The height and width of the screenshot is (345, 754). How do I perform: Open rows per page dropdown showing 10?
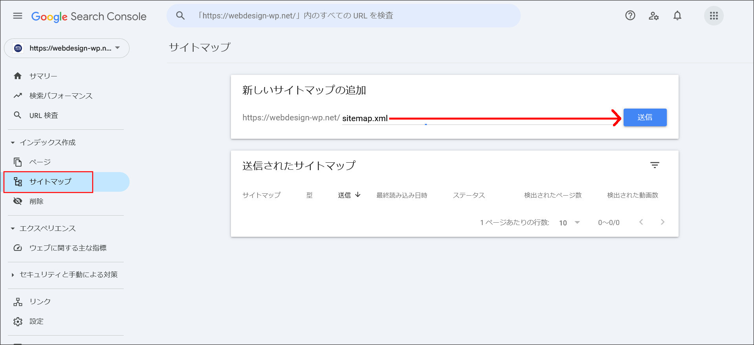(569, 222)
